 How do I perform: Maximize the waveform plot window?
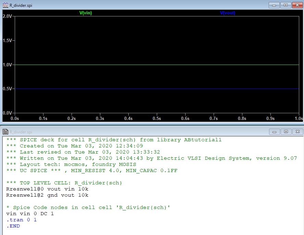(285, 5)
